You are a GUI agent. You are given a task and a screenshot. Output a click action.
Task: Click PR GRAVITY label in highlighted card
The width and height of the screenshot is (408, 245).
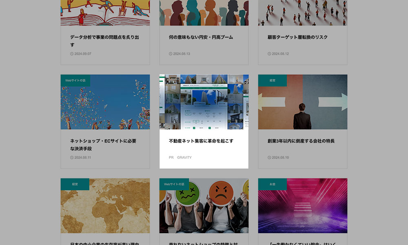point(180,158)
